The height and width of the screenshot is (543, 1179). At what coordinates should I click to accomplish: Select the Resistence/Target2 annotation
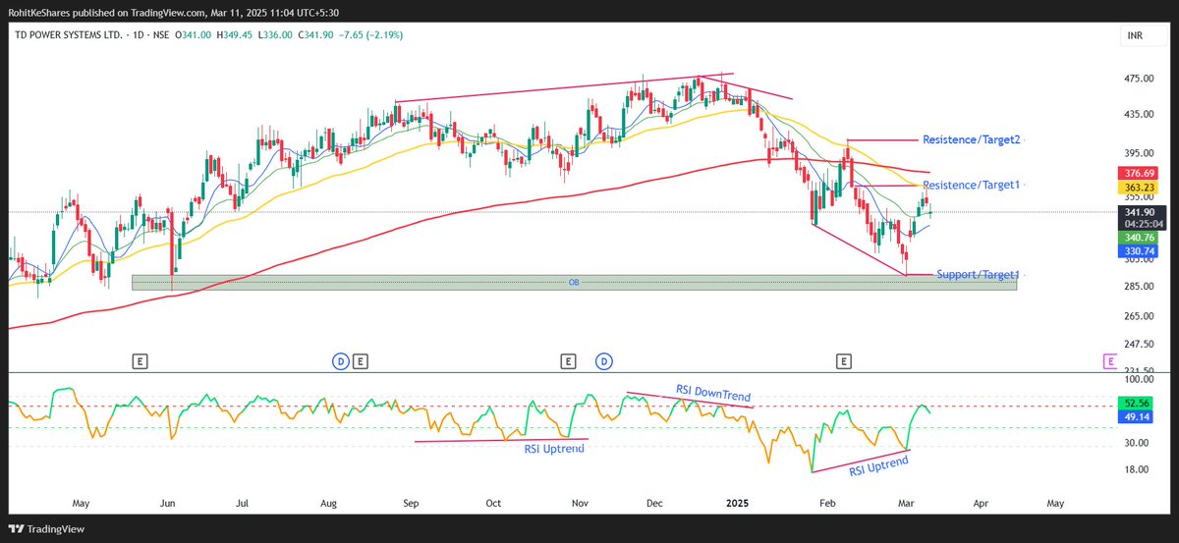click(x=973, y=140)
